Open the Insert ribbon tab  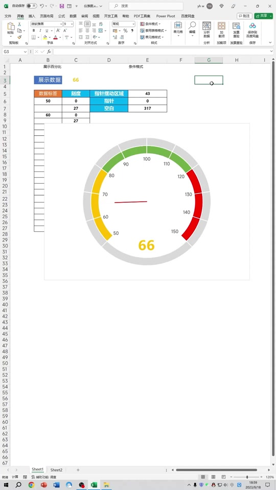coord(32,16)
